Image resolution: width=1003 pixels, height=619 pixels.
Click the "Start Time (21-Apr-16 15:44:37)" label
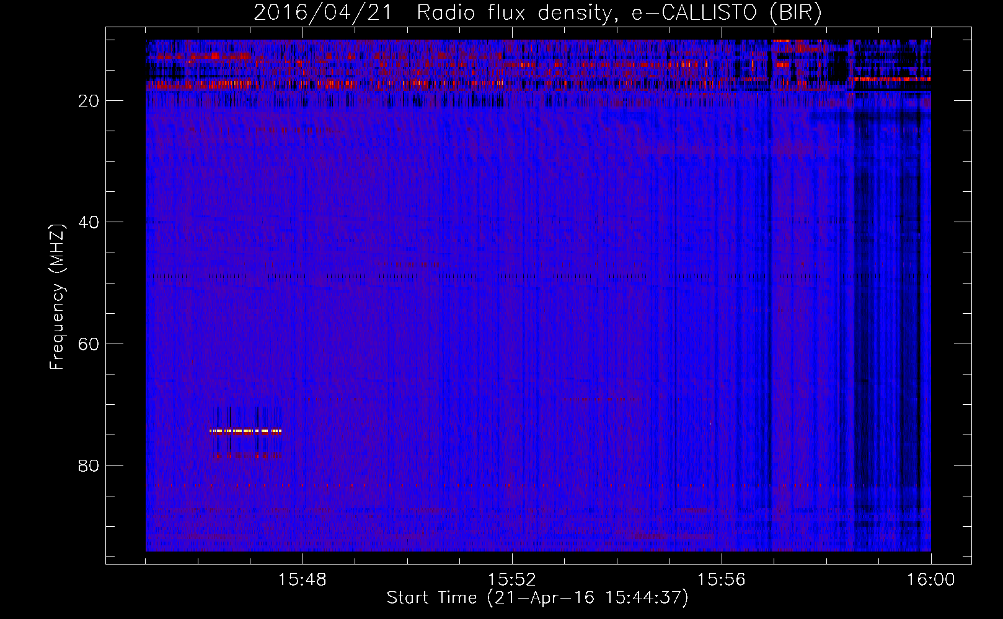point(537,598)
